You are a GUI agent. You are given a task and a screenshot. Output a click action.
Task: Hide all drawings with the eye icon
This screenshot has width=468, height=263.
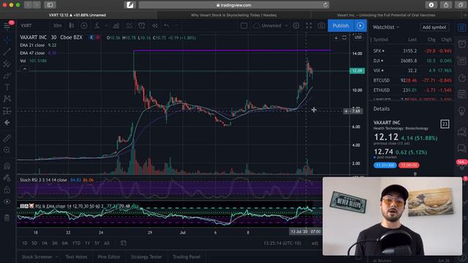click(7, 202)
